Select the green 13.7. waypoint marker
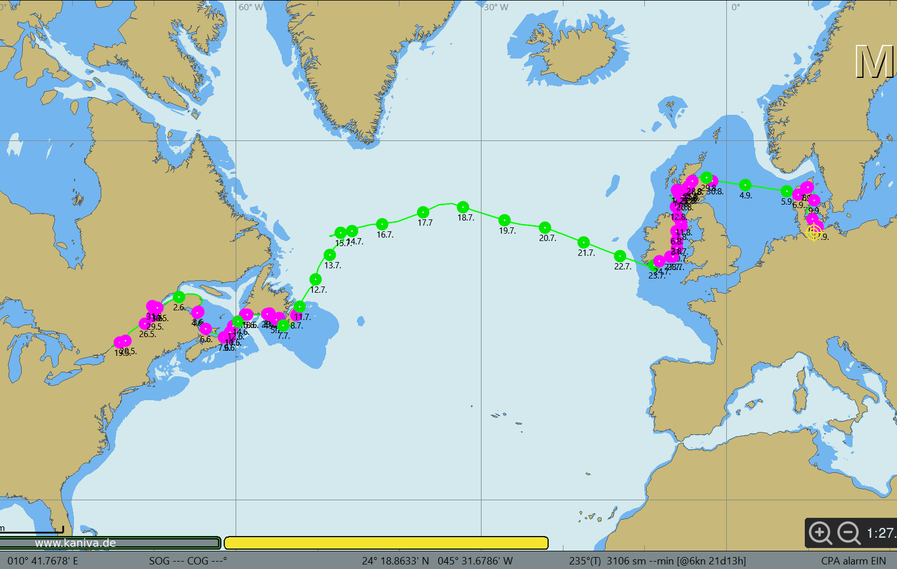 pos(330,255)
